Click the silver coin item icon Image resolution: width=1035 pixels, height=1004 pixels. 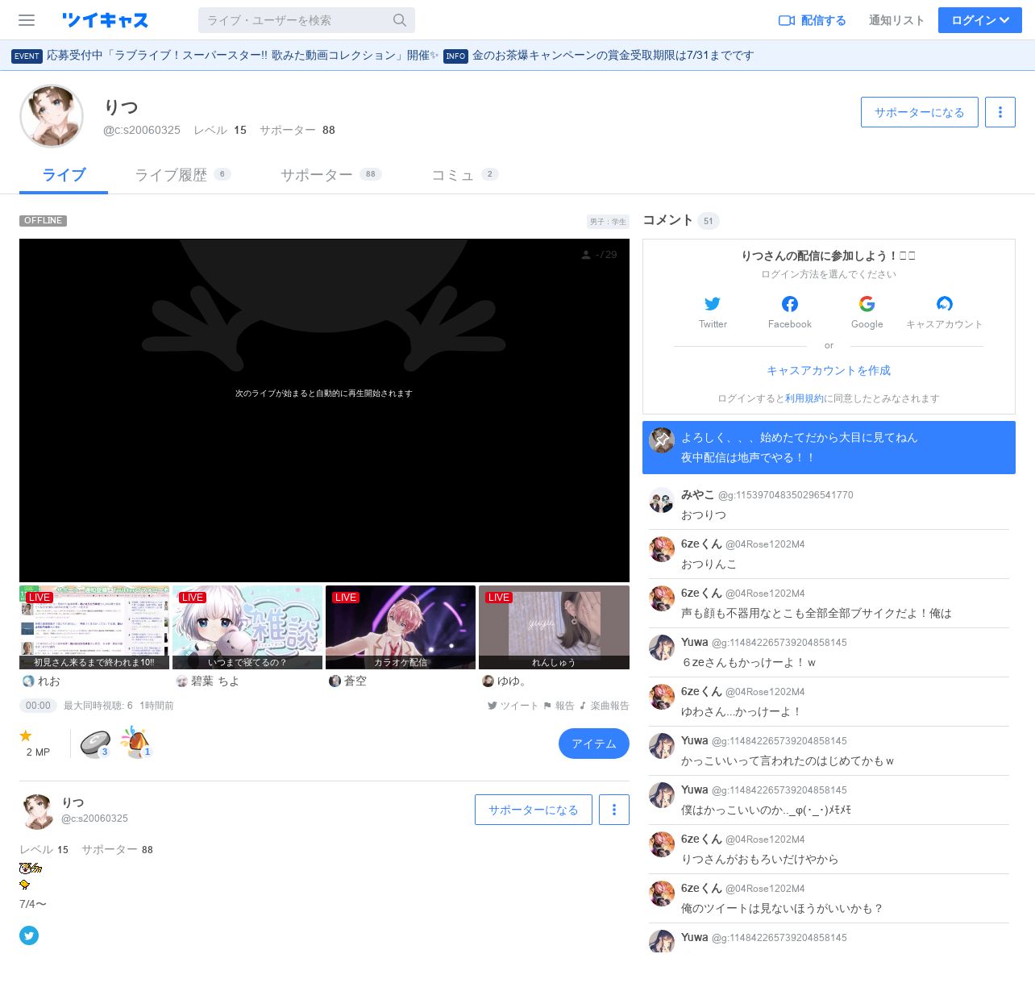(94, 742)
